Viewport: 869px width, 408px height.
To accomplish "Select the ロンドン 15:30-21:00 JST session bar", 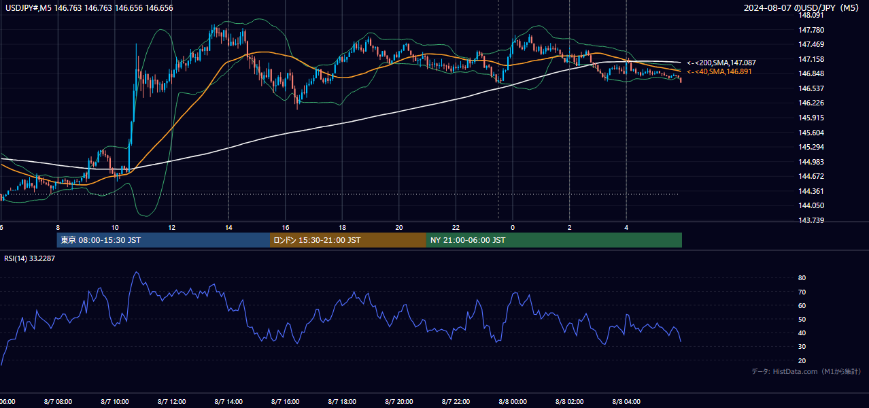I will (348, 240).
